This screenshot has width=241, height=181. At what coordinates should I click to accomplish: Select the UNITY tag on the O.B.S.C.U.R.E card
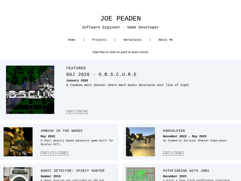pos(71,112)
